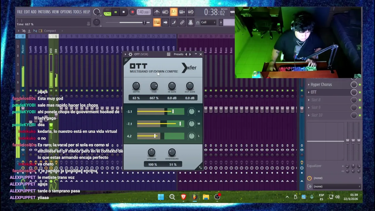
Task: Switch Pat/Song mode toggle
Action: (107, 12)
